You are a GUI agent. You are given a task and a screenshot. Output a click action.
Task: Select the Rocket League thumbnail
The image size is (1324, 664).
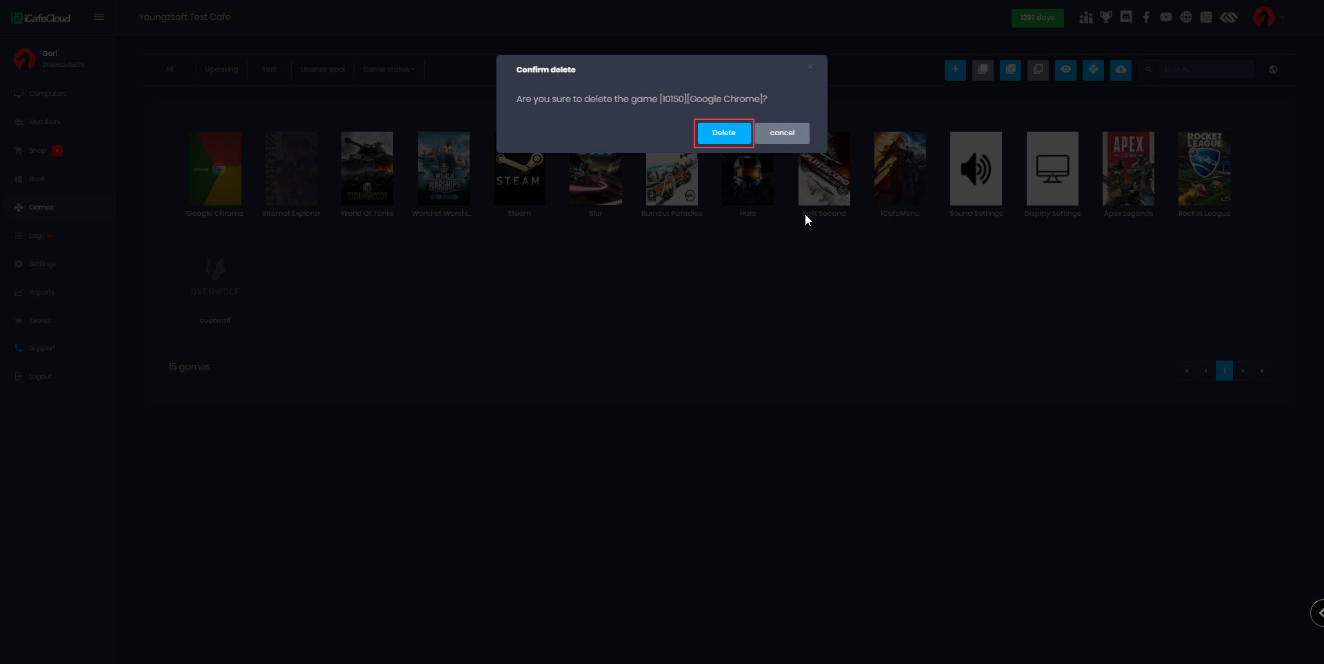tap(1205, 168)
